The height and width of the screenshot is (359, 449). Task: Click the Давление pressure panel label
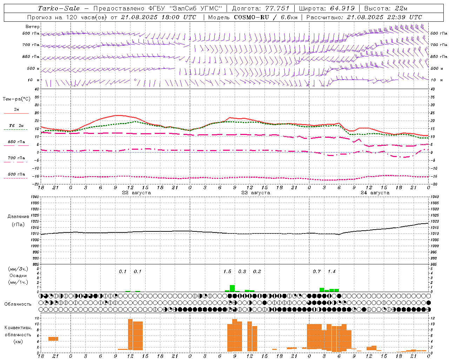pyautogui.click(x=18, y=217)
